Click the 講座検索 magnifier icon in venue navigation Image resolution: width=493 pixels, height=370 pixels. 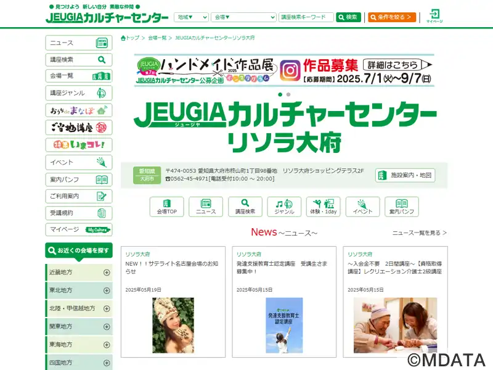click(x=245, y=207)
